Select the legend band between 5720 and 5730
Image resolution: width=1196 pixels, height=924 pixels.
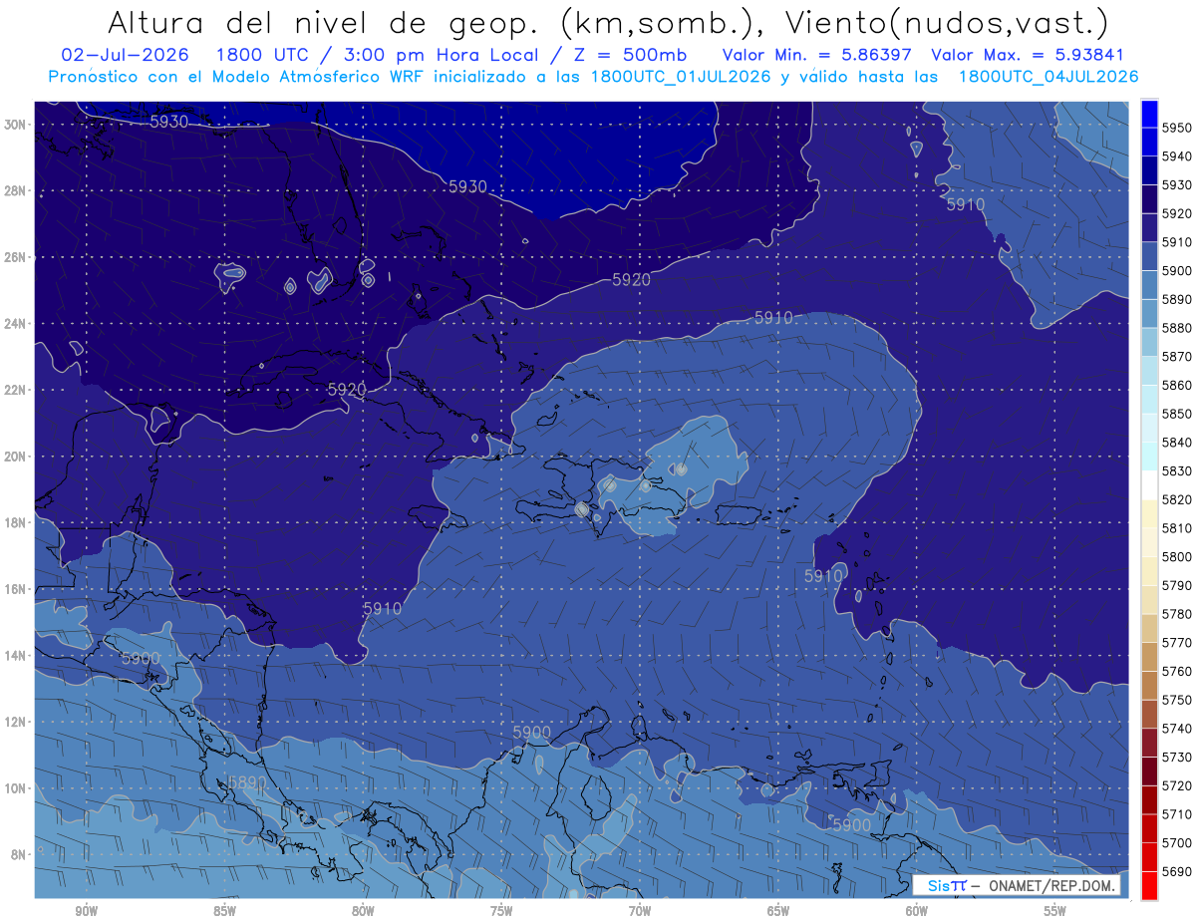click(x=1149, y=770)
